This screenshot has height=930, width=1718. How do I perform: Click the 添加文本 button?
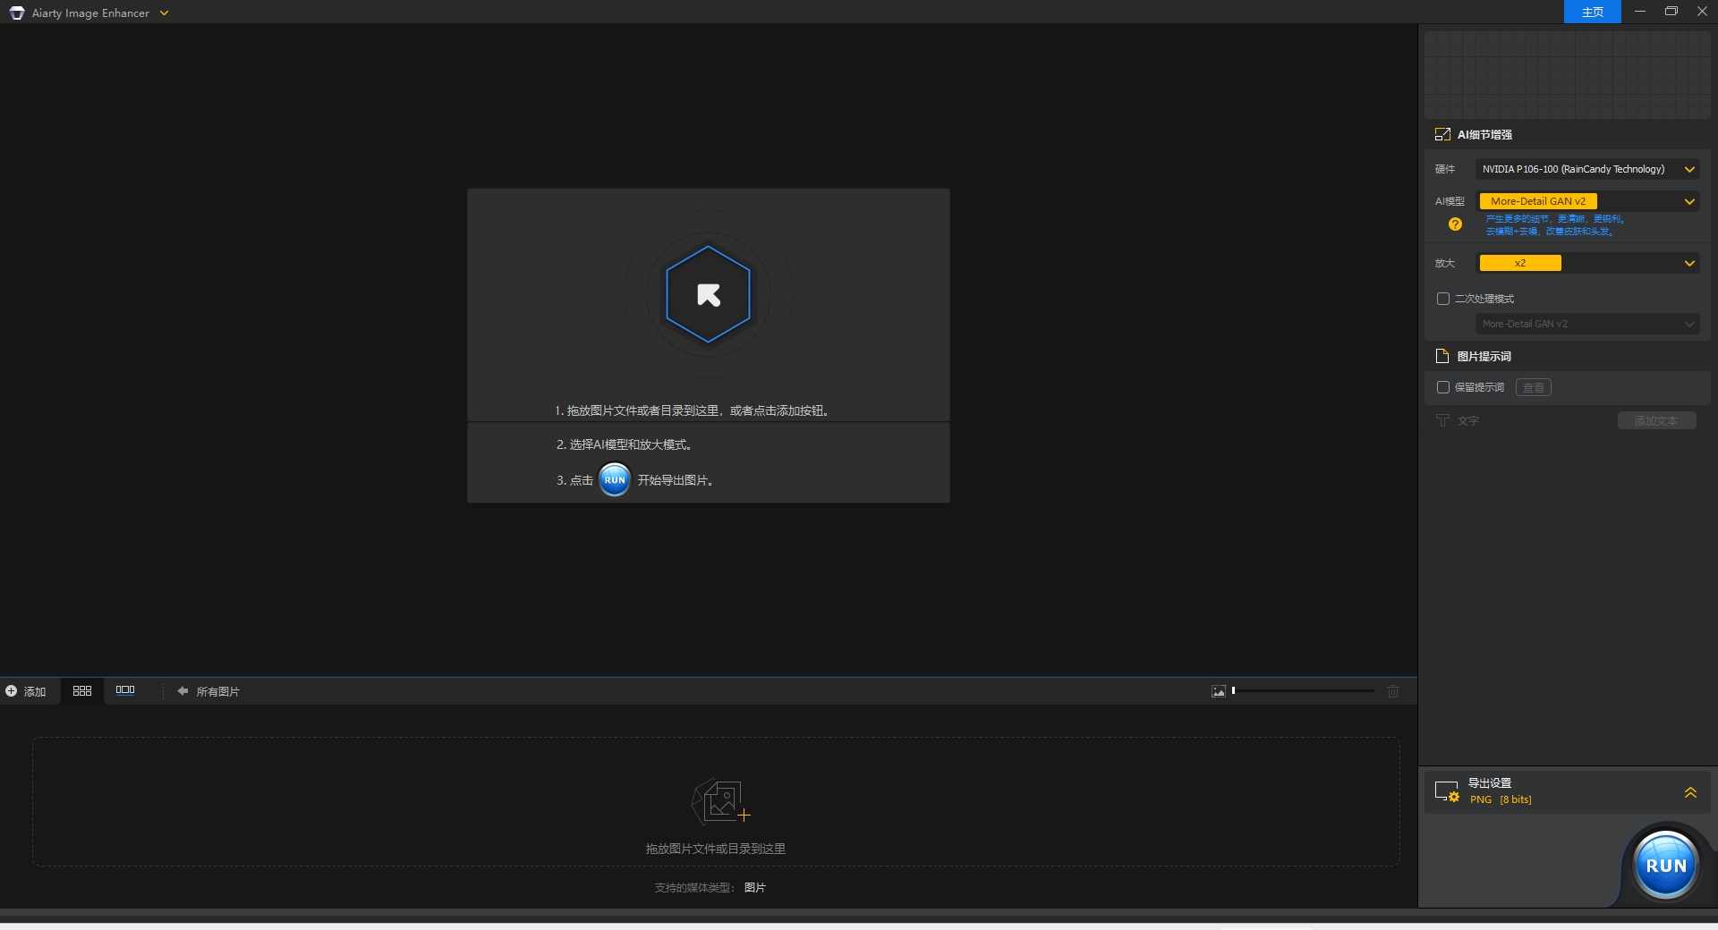(x=1656, y=420)
